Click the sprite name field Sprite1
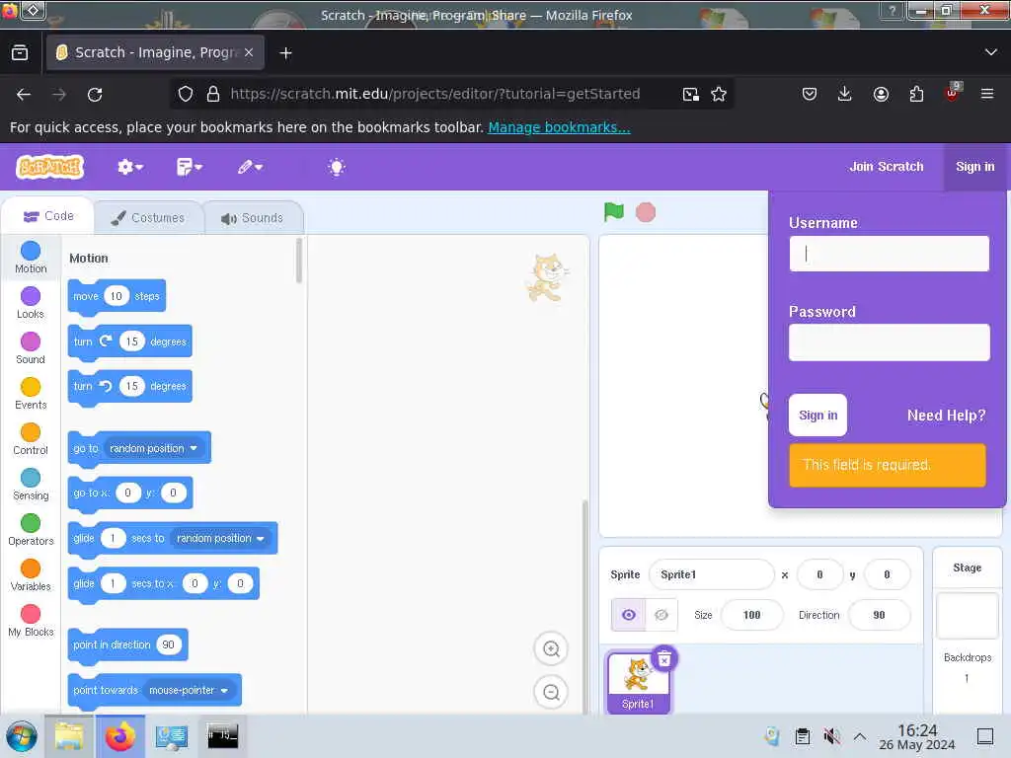The image size is (1011, 758). coord(711,574)
